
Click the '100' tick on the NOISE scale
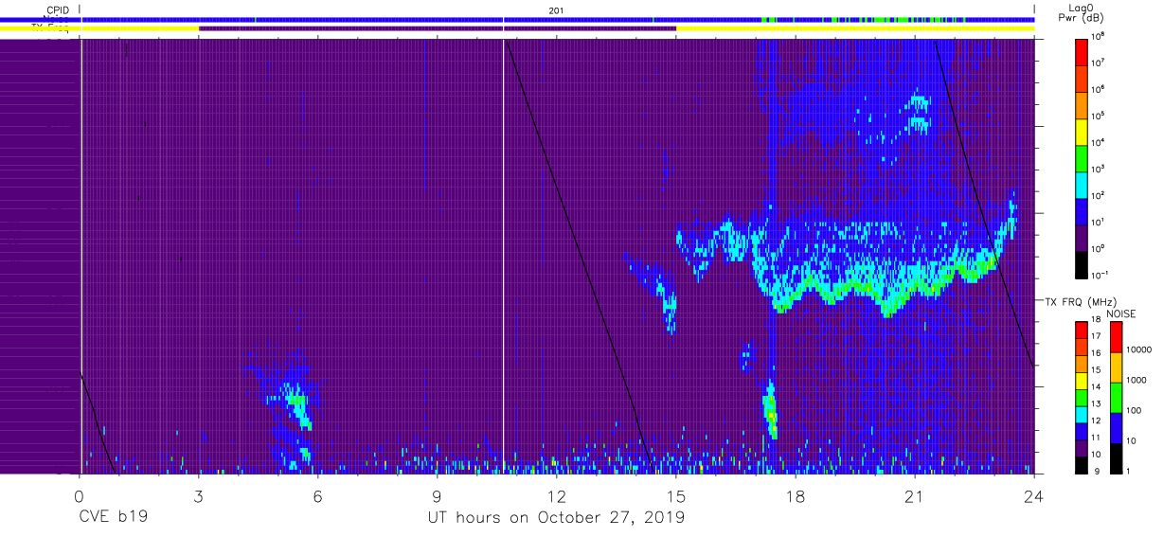click(x=1133, y=410)
